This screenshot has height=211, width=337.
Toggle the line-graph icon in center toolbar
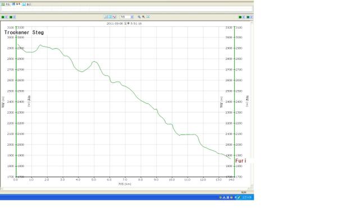coord(115,17)
